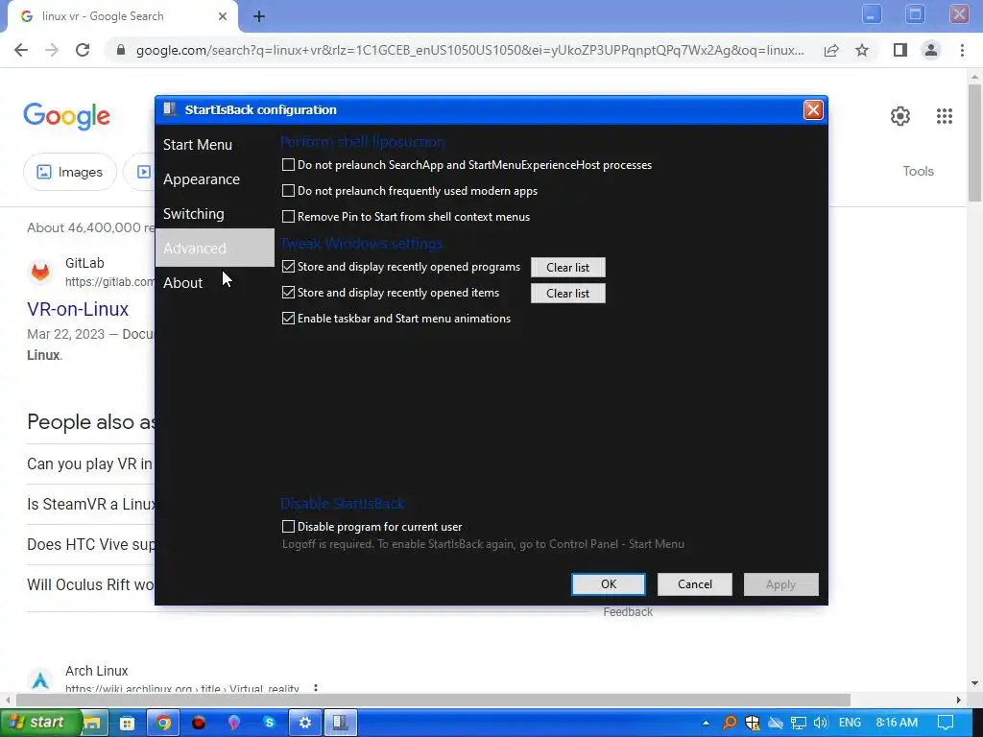The image size is (983, 737).
Task: Close the StartIsBack configuration dialog
Action: click(x=813, y=110)
